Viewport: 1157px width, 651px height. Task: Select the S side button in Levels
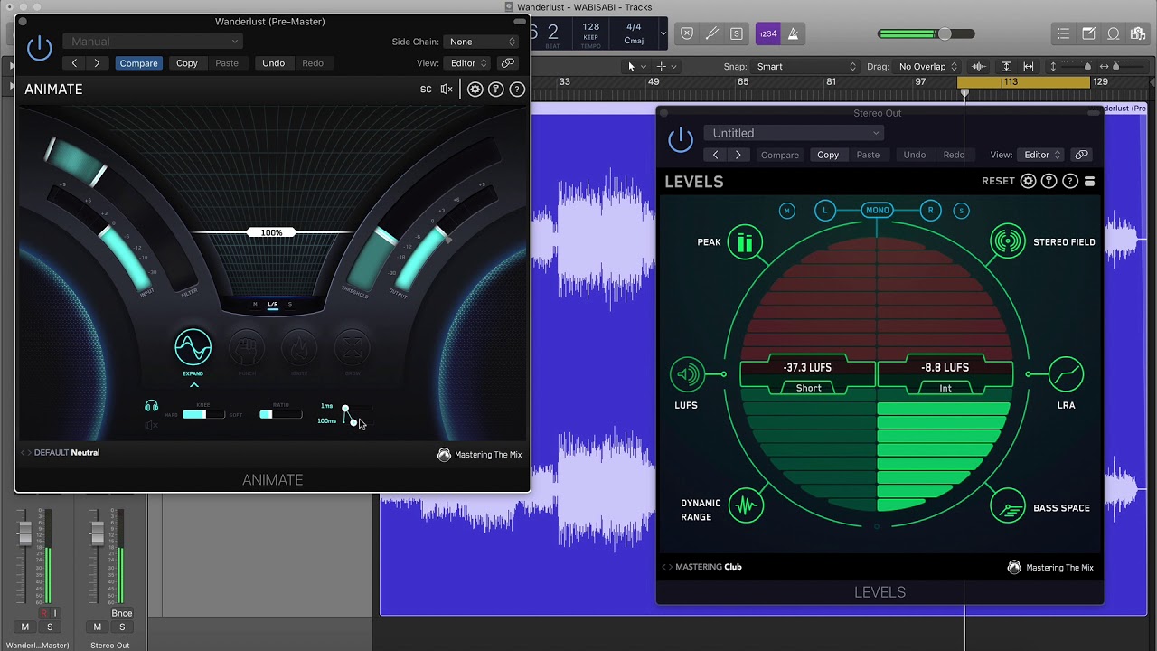[961, 210]
